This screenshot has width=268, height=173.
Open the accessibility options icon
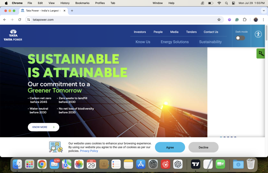coord(258,34)
